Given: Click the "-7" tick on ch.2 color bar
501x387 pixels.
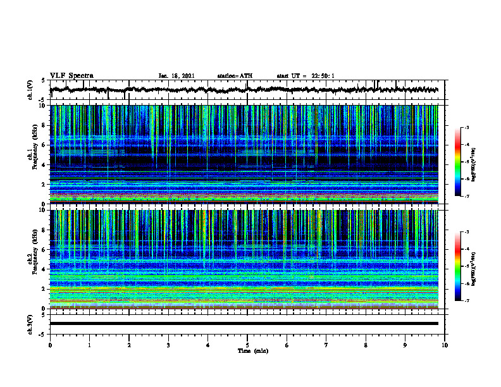Looking at the screenshot, I should pyautogui.click(x=467, y=301).
